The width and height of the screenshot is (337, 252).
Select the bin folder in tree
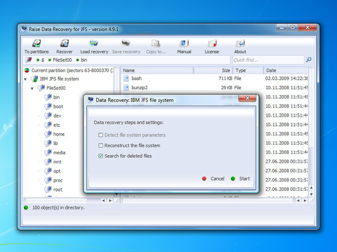click(x=52, y=97)
